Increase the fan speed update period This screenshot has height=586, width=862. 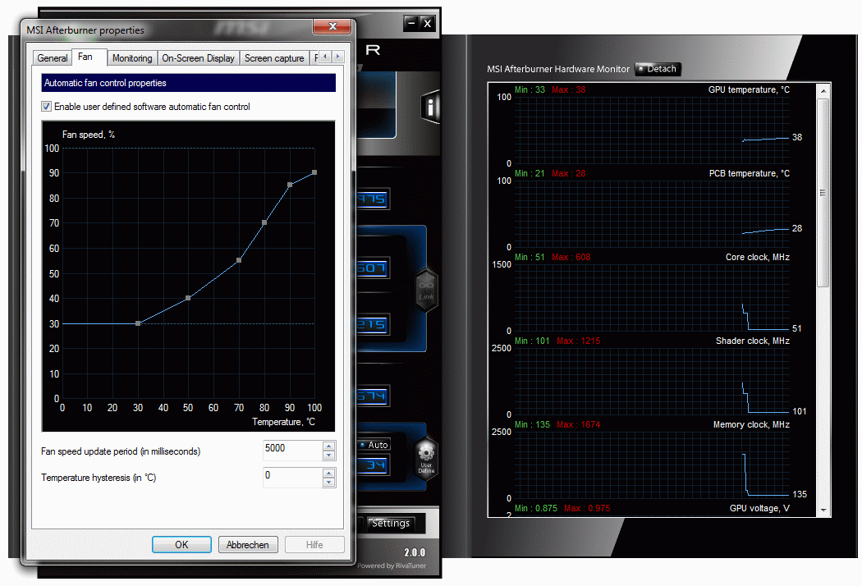point(328,446)
